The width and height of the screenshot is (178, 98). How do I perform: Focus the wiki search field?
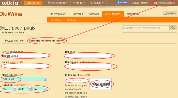click(146, 28)
